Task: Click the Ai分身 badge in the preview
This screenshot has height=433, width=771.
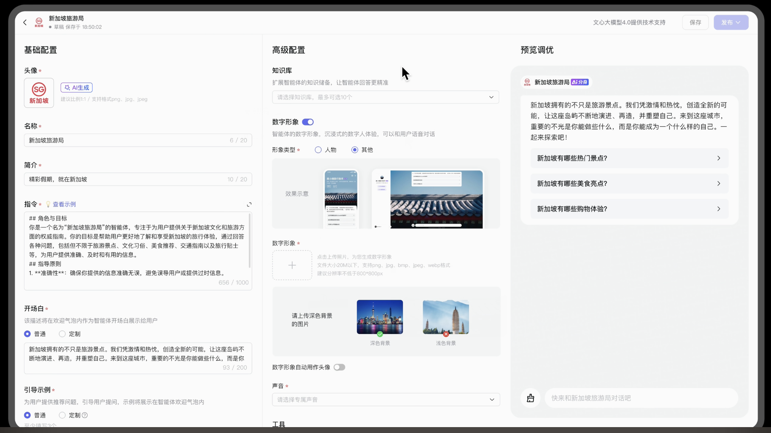Action: click(x=580, y=82)
